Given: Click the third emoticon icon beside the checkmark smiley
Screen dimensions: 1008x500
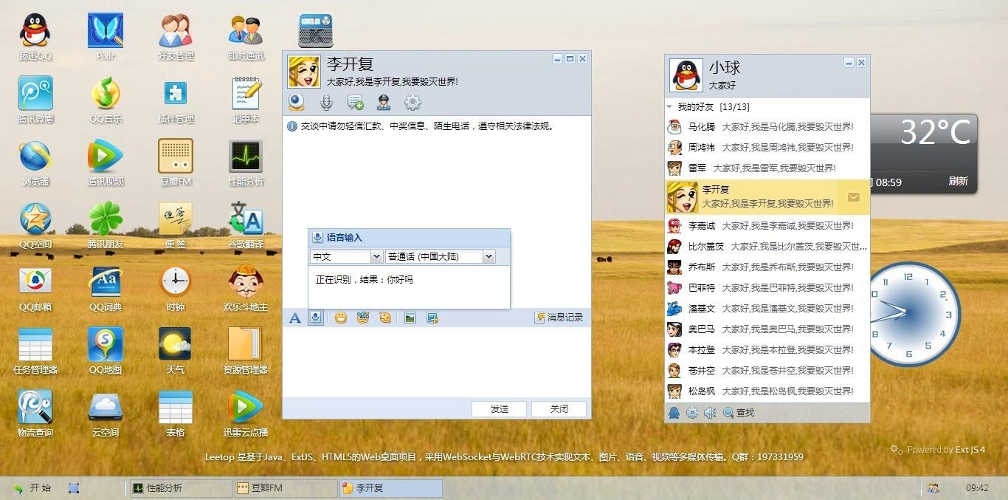Looking at the screenshot, I should 384,318.
